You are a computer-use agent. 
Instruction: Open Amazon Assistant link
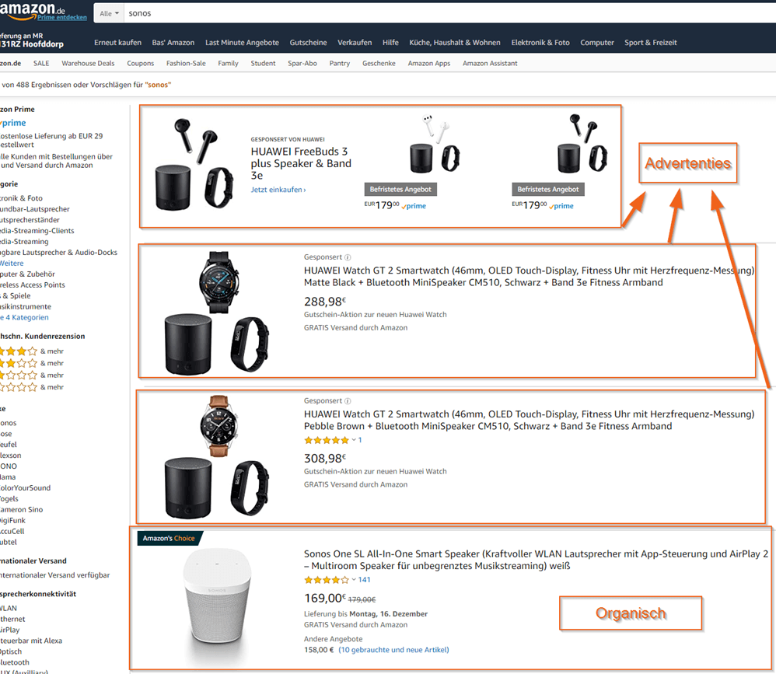490,63
